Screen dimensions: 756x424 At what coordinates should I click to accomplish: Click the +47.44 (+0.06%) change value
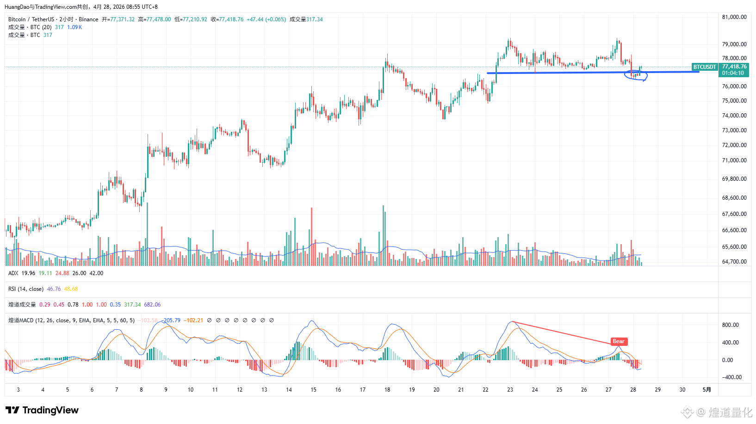pyautogui.click(x=266, y=19)
